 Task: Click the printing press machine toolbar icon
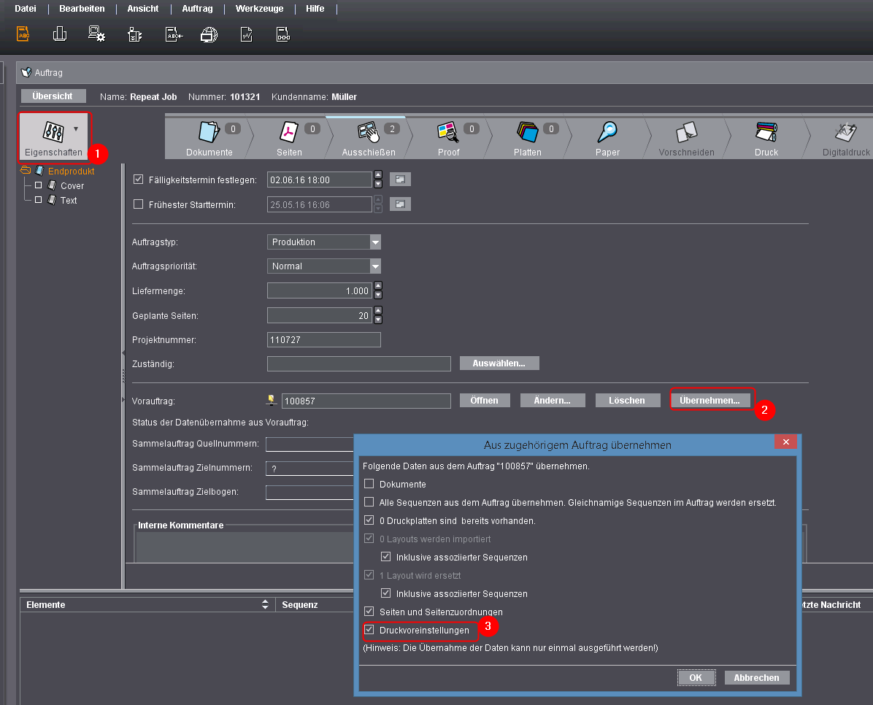pos(134,34)
